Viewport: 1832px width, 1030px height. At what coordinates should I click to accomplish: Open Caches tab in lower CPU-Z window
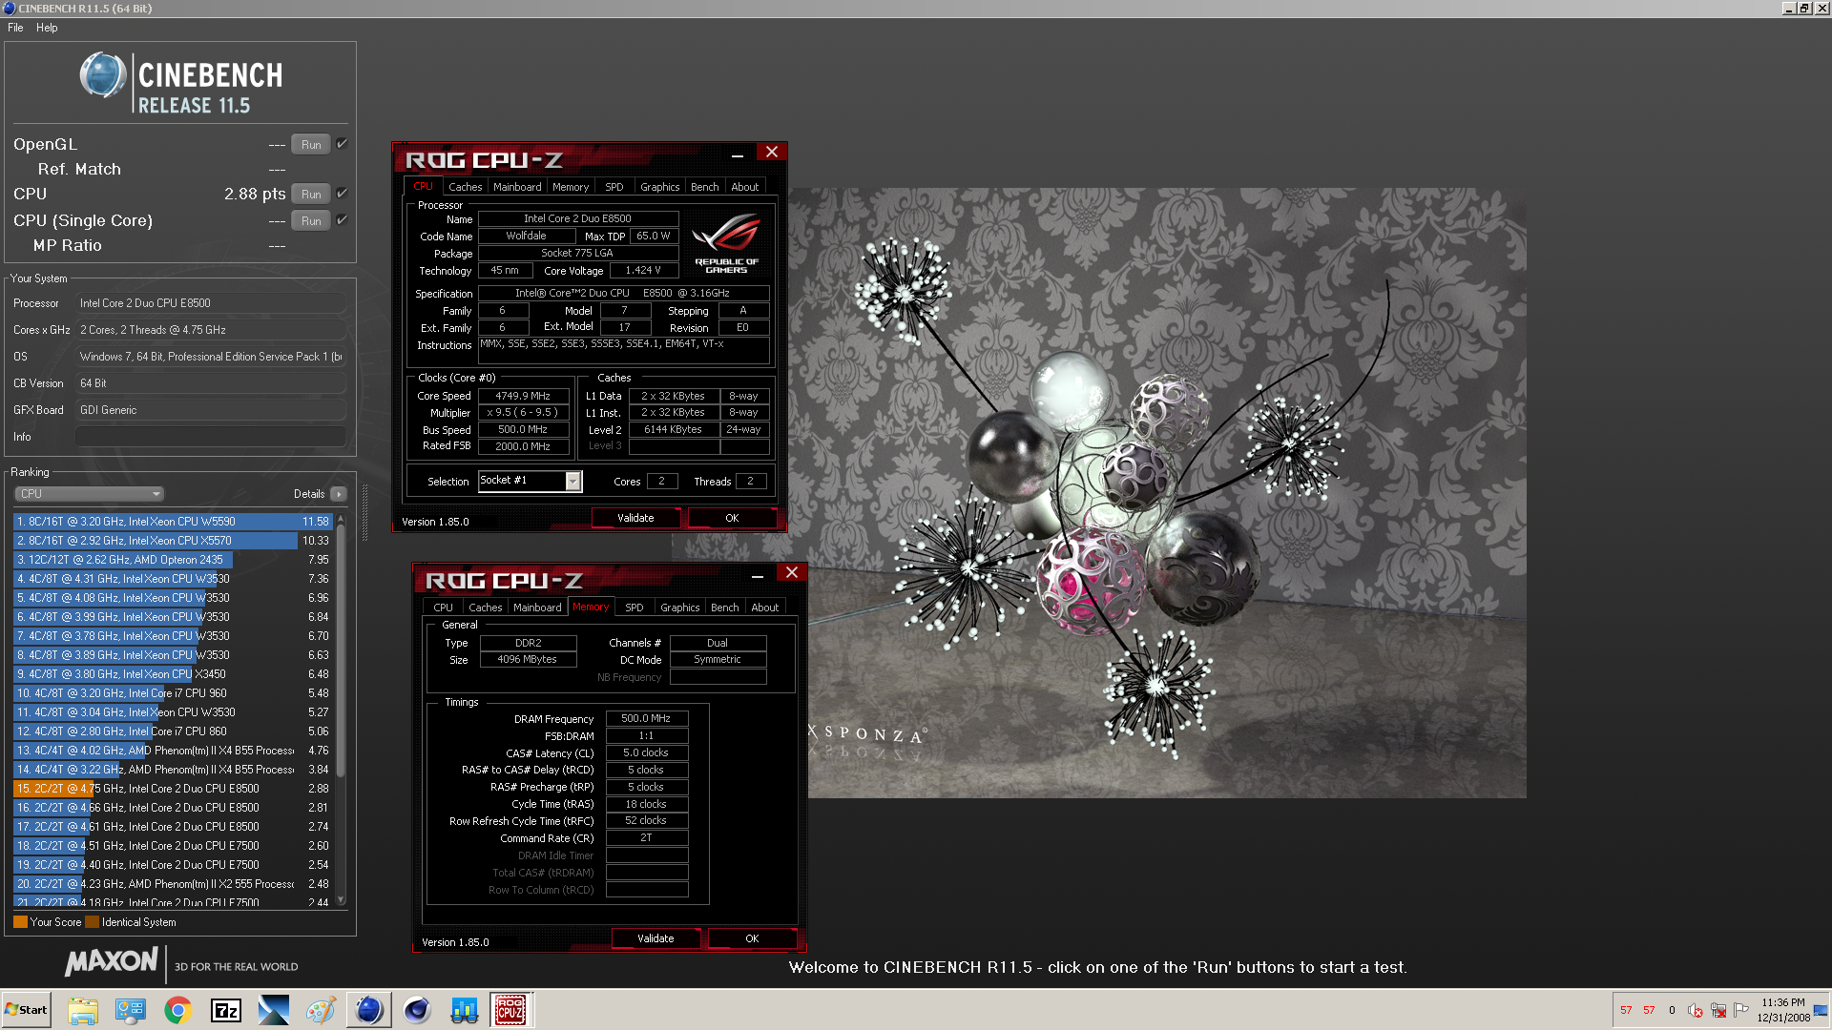pyautogui.click(x=486, y=608)
